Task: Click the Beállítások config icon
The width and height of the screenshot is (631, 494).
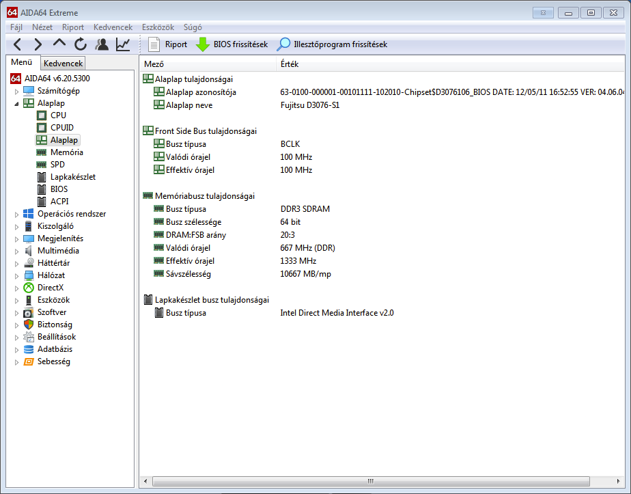Action: coord(29,337)
